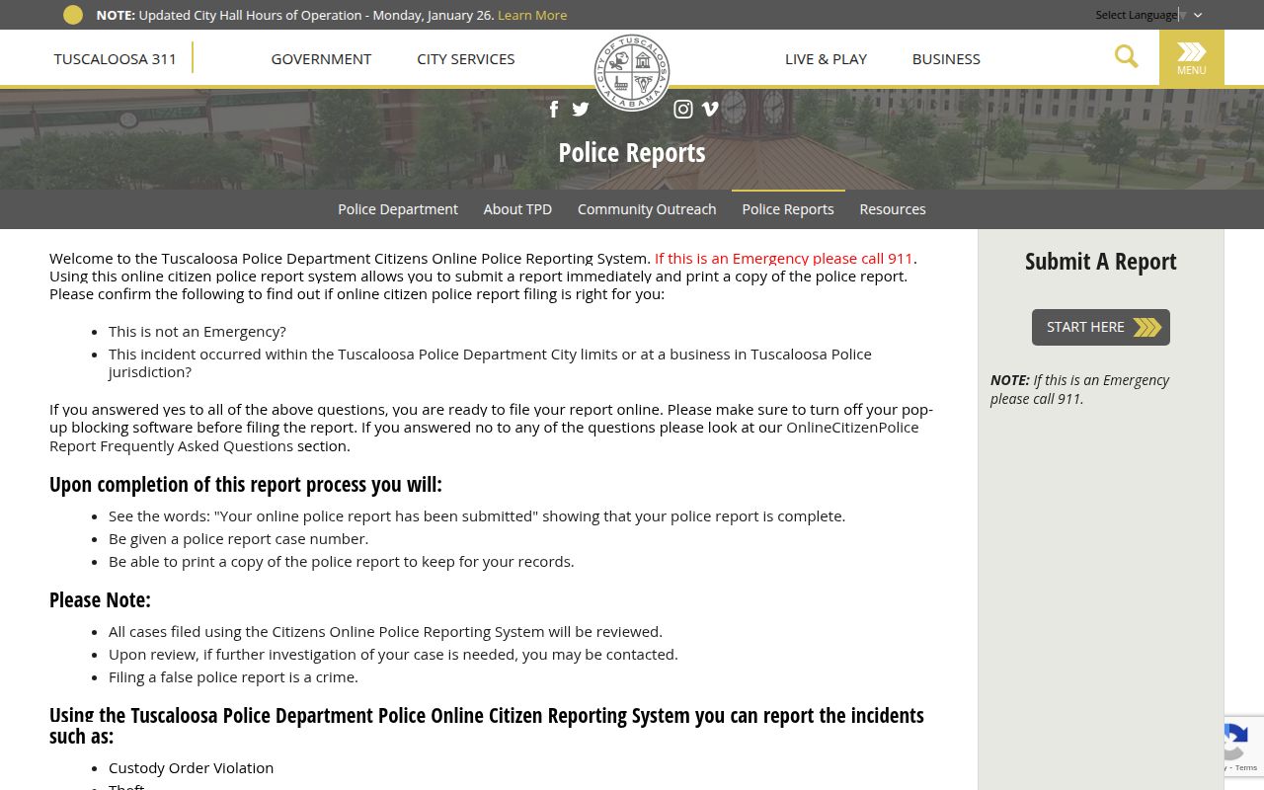1264x790 pixels.
Task: Click the City of Tuscaloosa seal logo
Action: click(x=632, y=72)
